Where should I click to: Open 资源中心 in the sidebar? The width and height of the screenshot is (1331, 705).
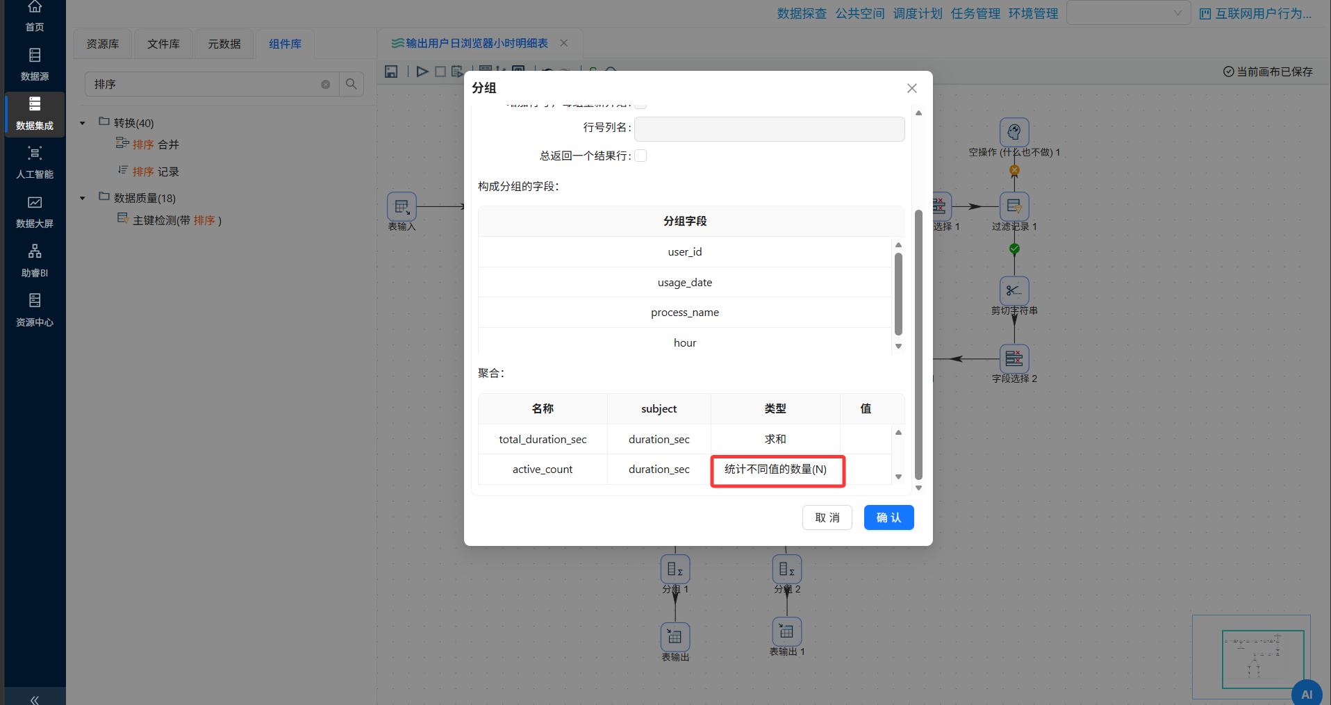35,310
